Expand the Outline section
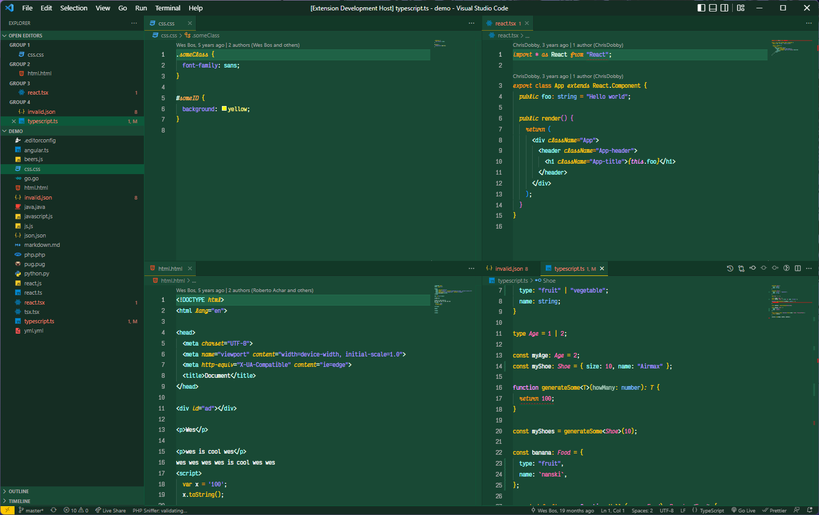 [72, 491]
